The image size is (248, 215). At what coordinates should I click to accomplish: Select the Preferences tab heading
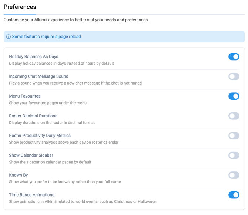coord(20,7)
